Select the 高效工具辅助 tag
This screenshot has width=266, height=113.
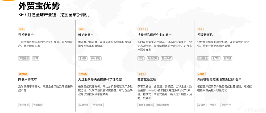point(146,105)
